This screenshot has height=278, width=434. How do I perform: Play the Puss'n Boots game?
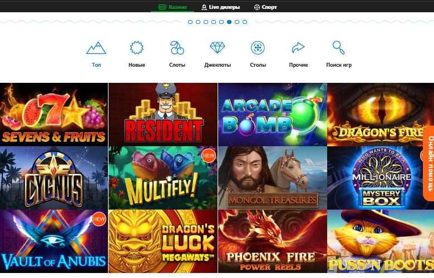[381, 241]
